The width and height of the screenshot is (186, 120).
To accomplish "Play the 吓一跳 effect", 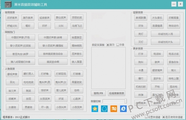I will click(x=45, y=107).
